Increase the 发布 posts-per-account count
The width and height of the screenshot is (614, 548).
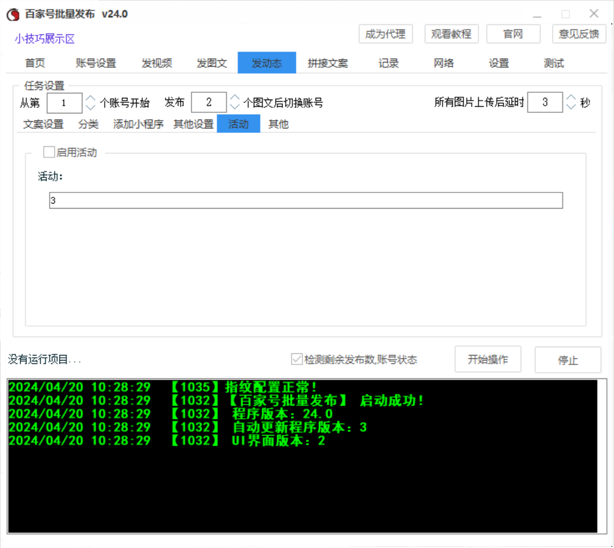tap(235, 97)
